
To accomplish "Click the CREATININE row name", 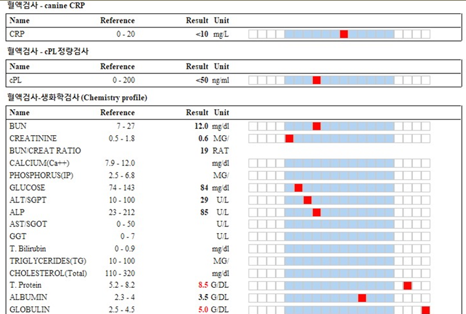I will [33, 139].
